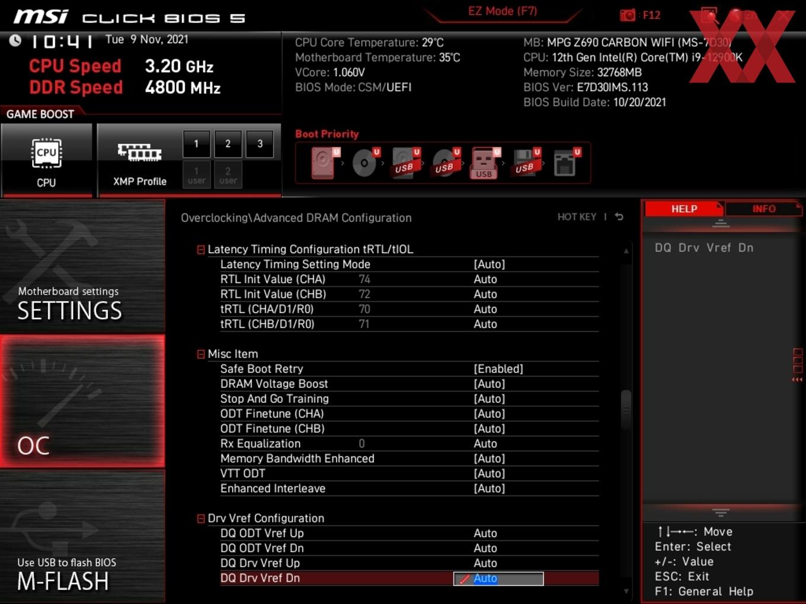Switch to the INFO tab
The width and height of the screenshot is (806, 604).
point(764,208)
